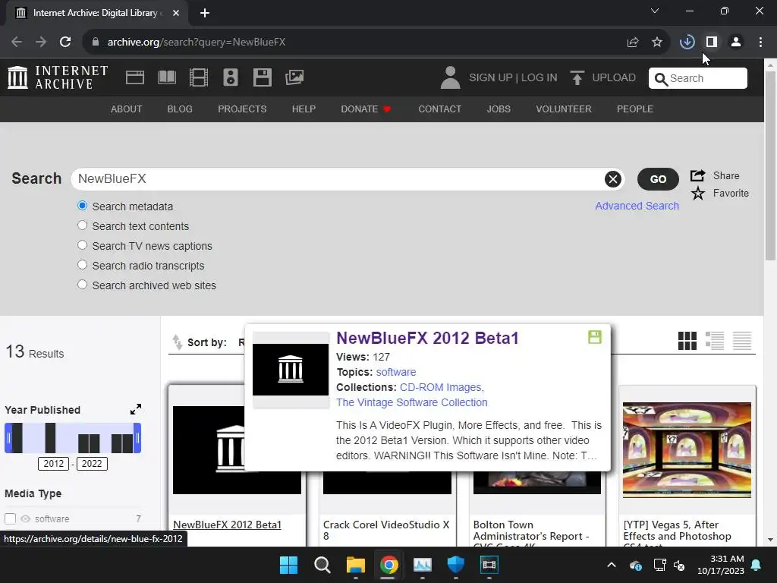Grab the left year range slider handle
The width and height of the screenshot is (777, 583).
click(8, 438)
